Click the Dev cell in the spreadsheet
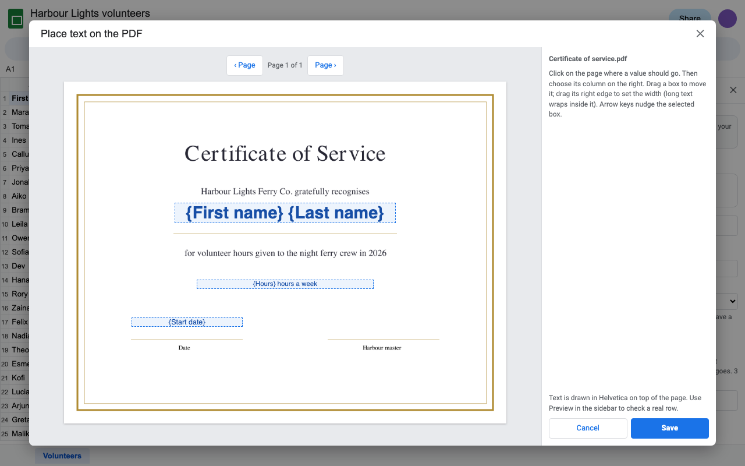Viewport: 745px width, 466px height. (x=19, y=266)
